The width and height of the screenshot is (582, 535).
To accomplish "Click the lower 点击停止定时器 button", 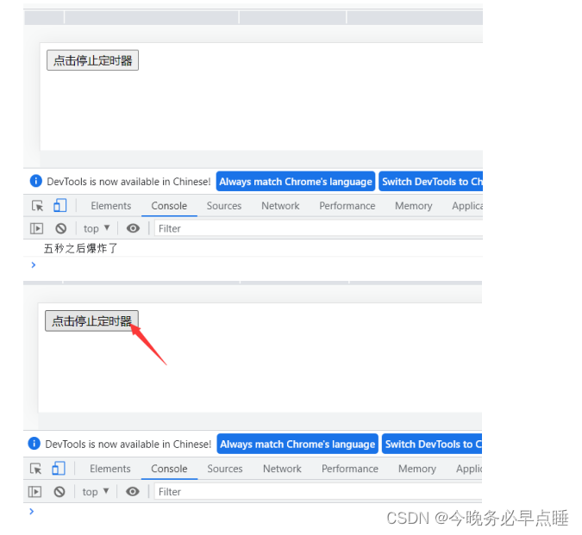I will 91,321.
